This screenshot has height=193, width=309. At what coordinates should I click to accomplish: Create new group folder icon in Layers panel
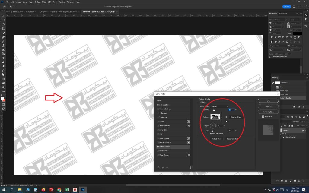(x=295, y=181)
